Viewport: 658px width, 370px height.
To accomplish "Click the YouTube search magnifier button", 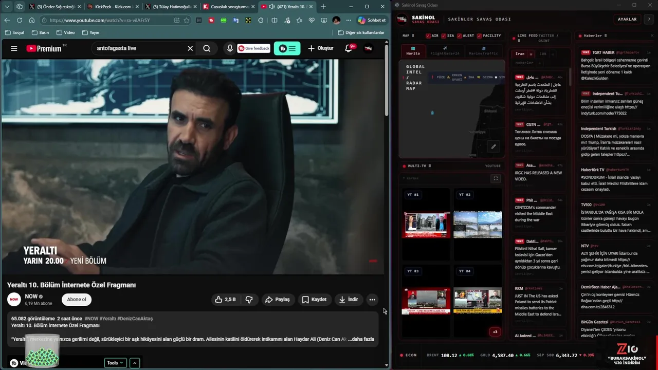I will click(x=207, y=48).
